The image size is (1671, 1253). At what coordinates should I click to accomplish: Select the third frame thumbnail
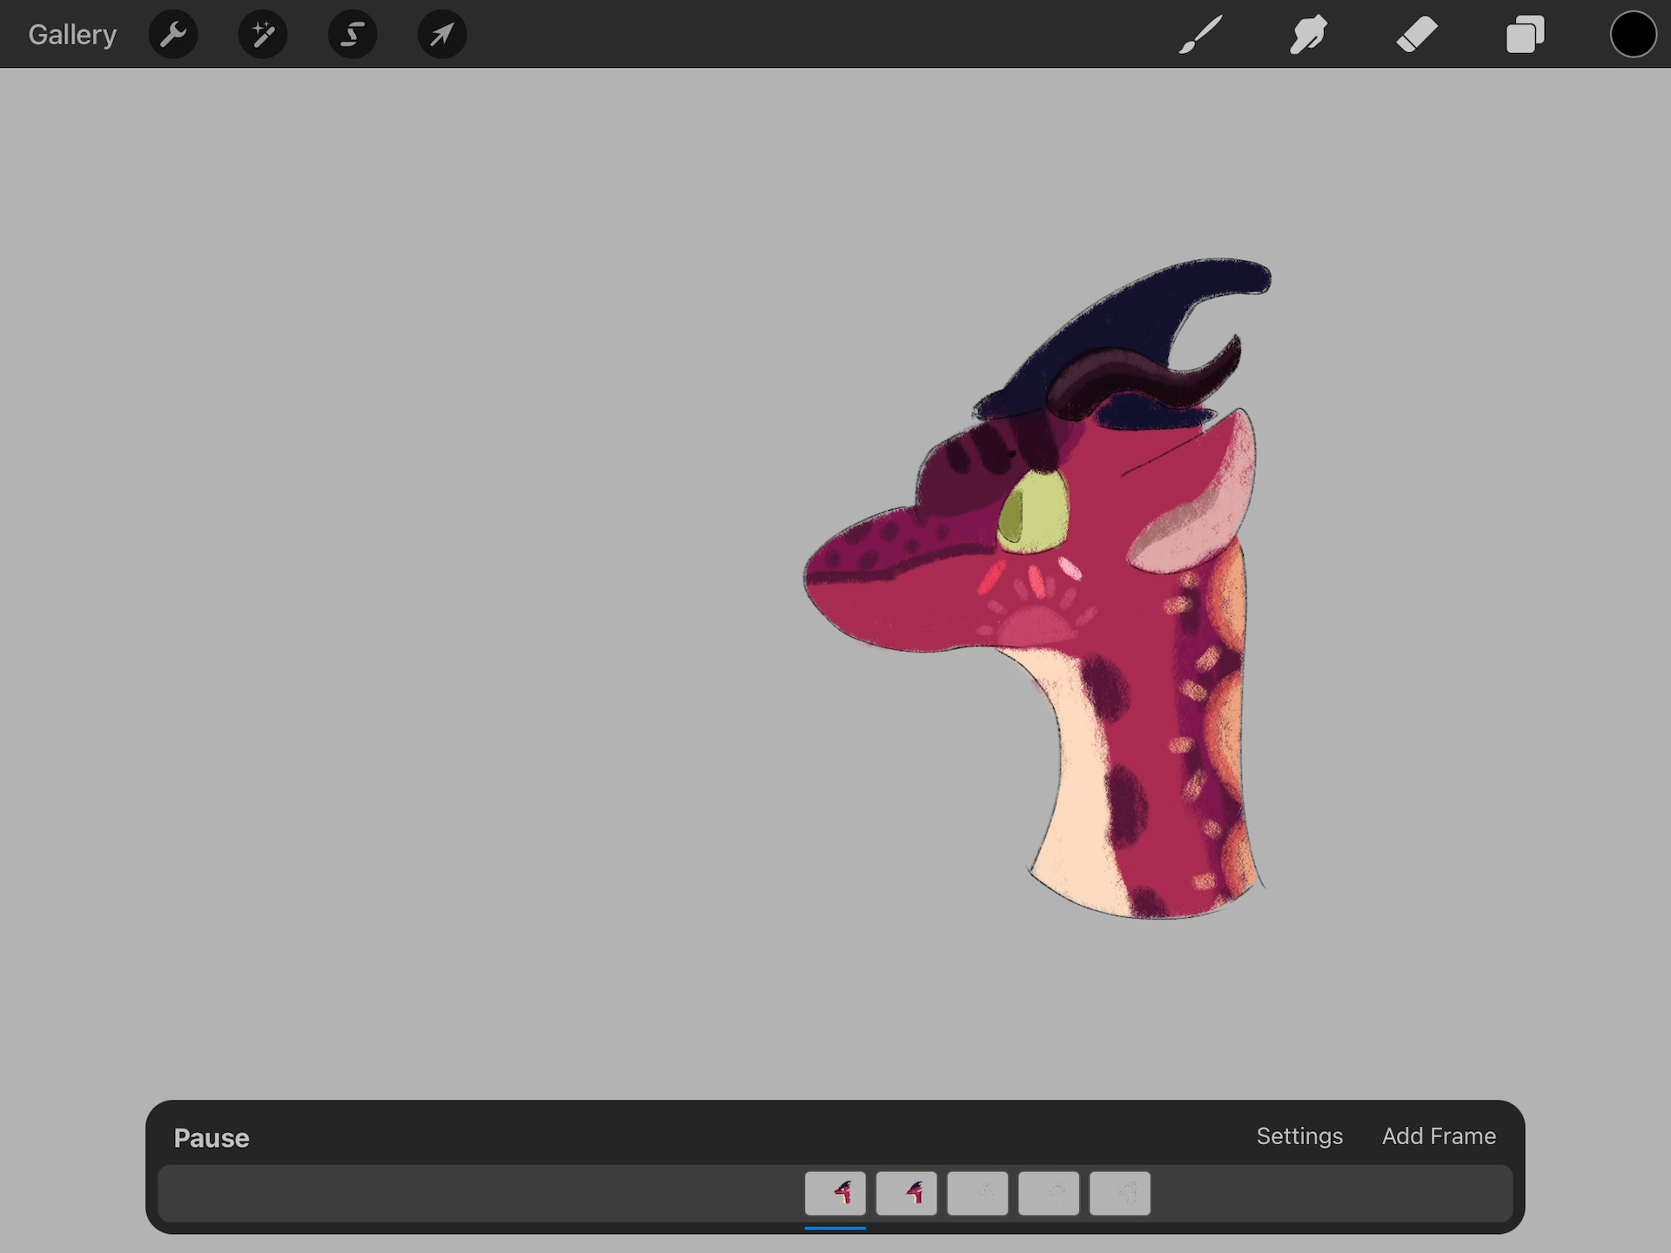click(x=977, y=1194)
